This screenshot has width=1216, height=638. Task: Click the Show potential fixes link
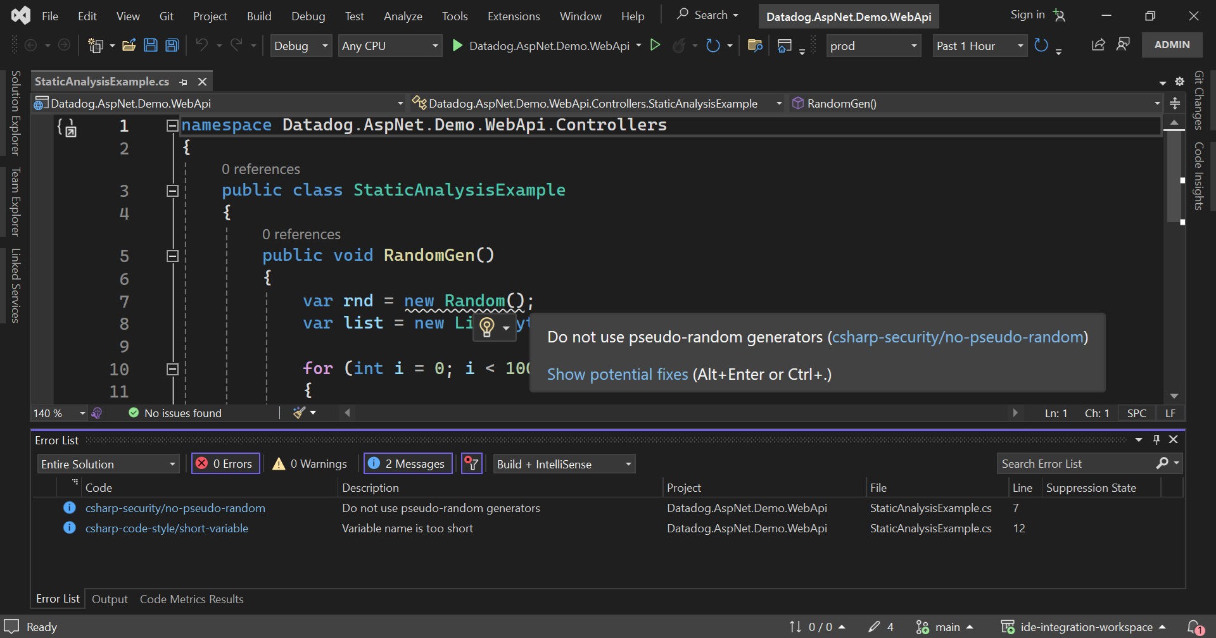617,374
